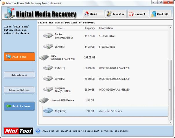Click WDC info text in E:(NTFS) row
Viewport: 175px width, 138px height.
click(114, 79)
